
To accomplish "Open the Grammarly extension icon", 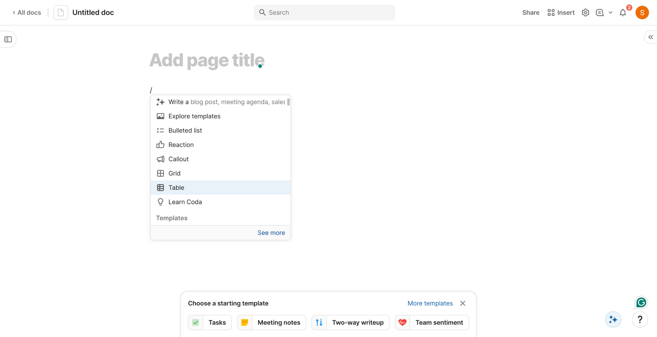I will 641,302.
